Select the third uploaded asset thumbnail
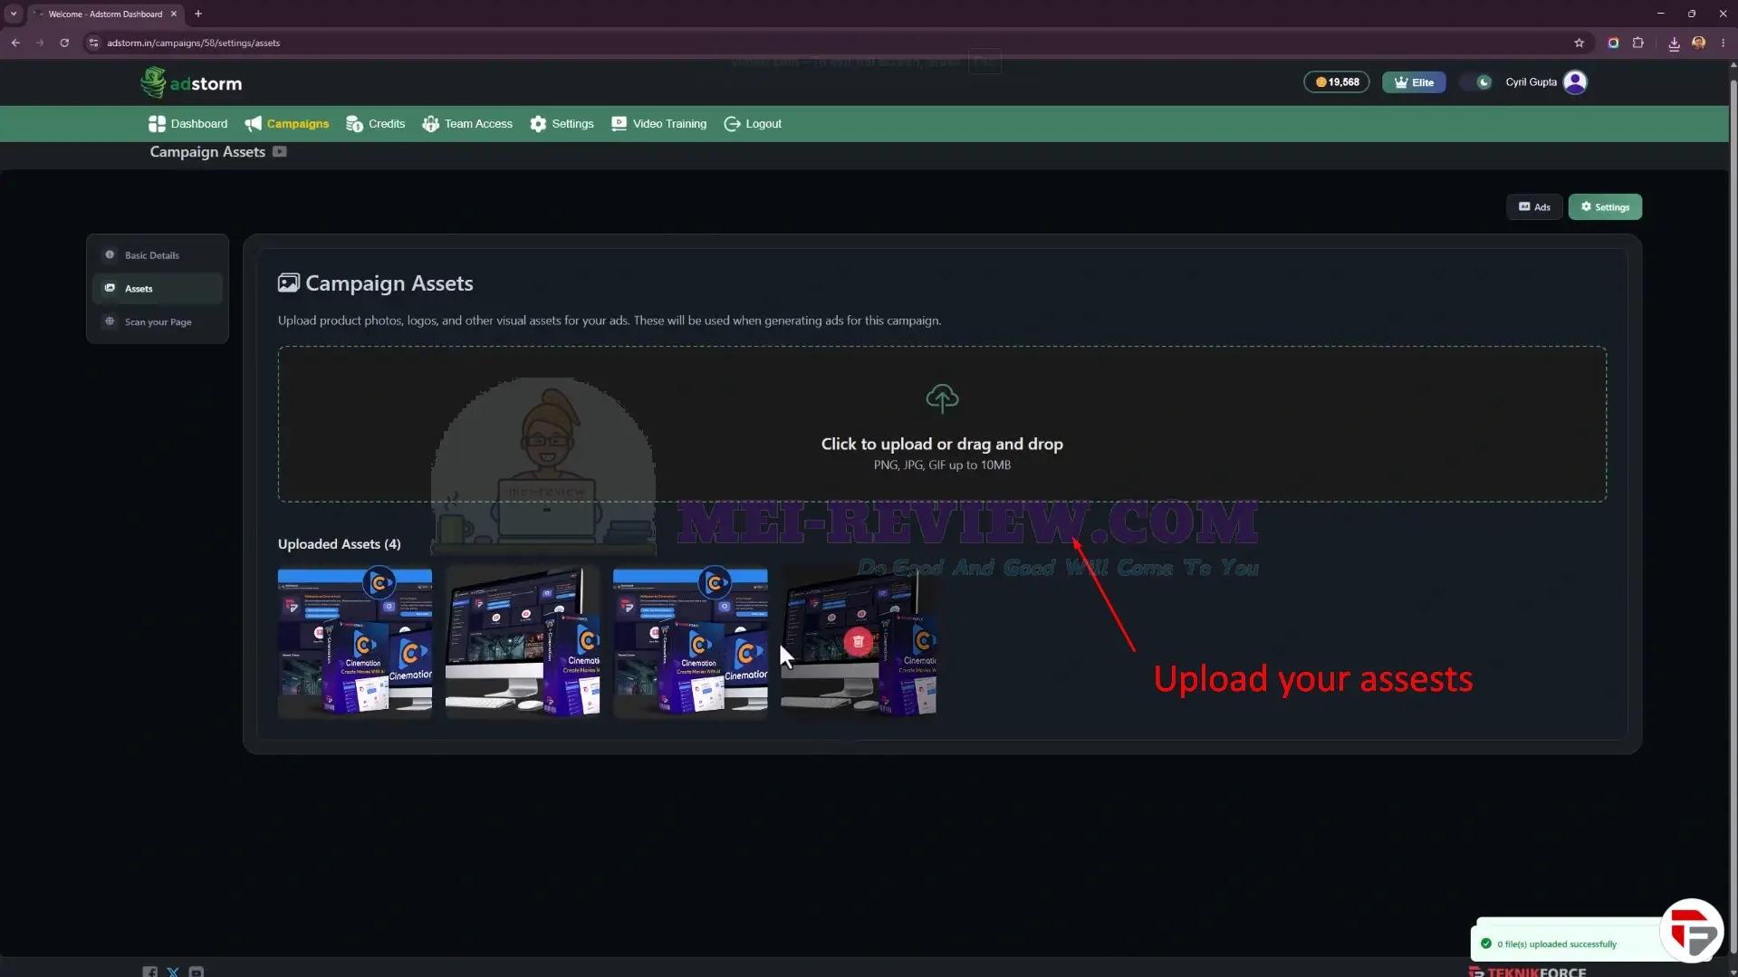This screenshot has height=977, width=1738. (690, 642)
